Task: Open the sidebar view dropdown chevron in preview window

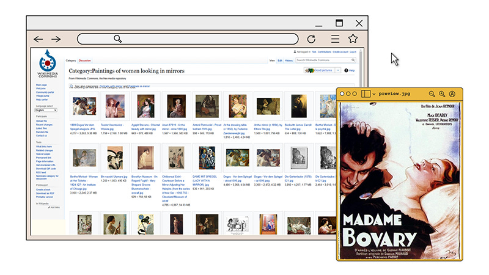Action: click(x=373, y=94)
